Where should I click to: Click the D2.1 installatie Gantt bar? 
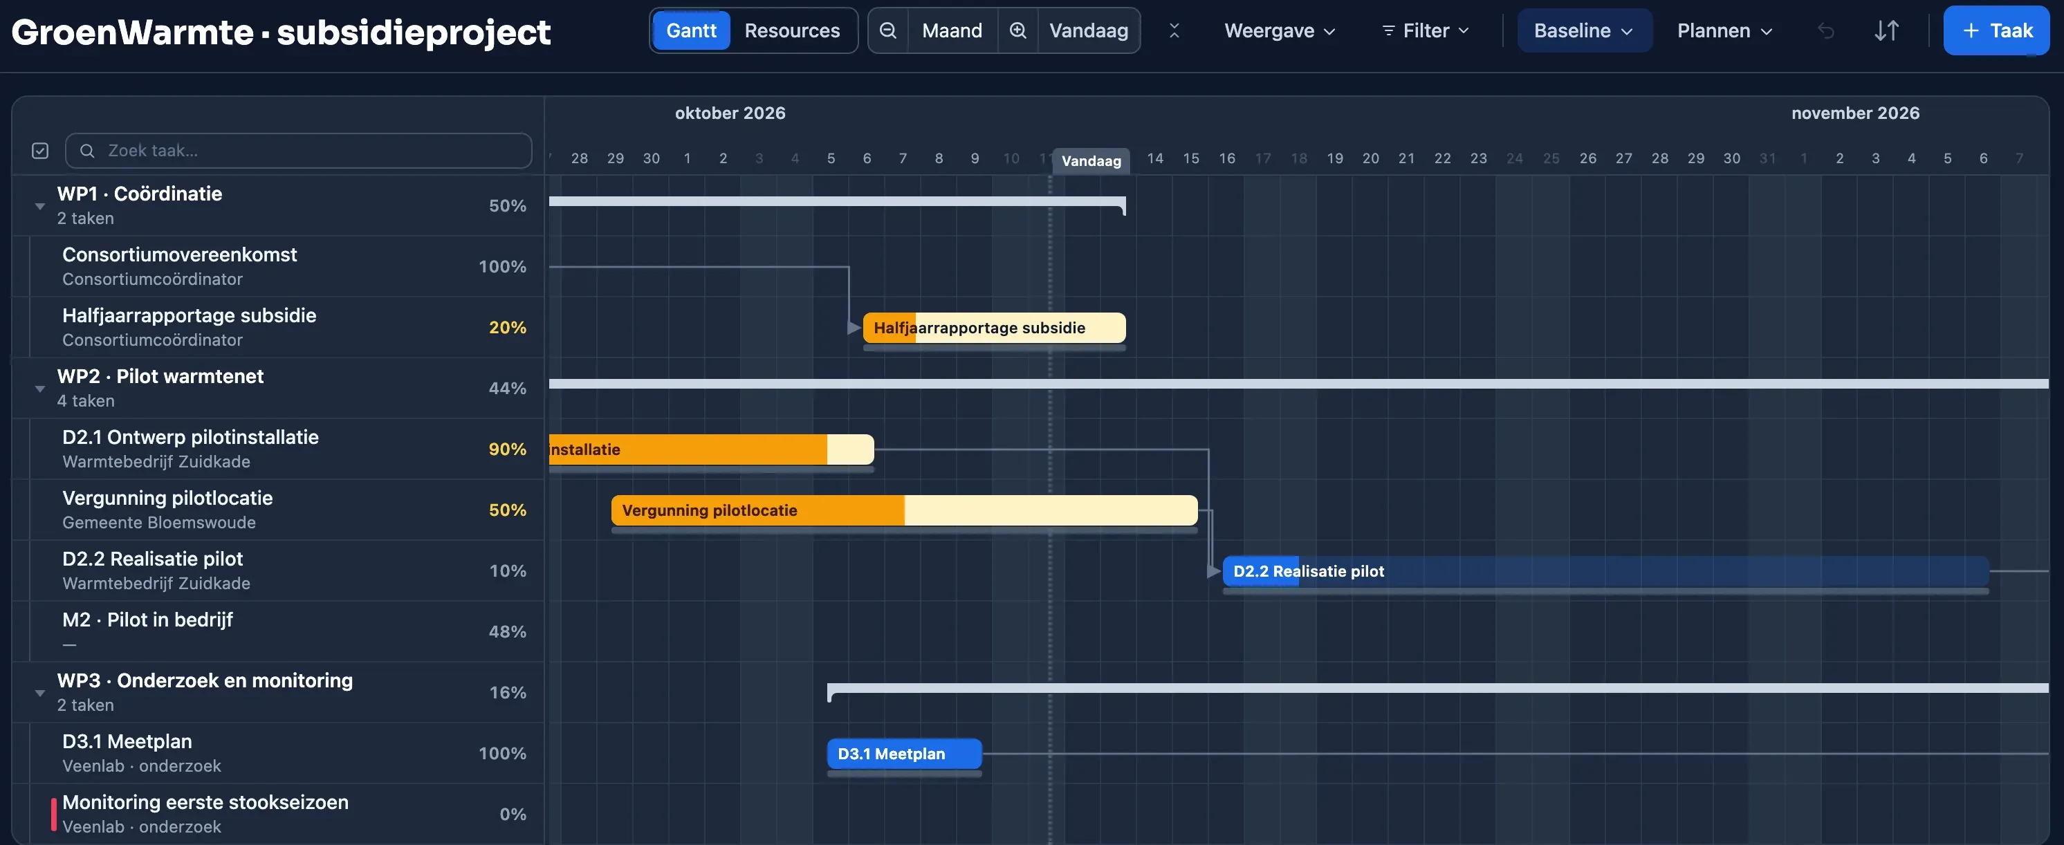[x=712, y=449]
